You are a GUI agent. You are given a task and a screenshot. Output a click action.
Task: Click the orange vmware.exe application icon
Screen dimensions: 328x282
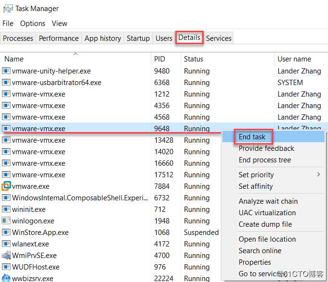6,186
